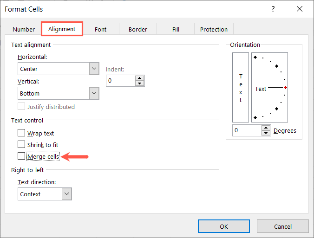Image resolution: width=314 pixels, height=238 pixels.
Task: Close the Format Cells dialog
Action: 299,9
